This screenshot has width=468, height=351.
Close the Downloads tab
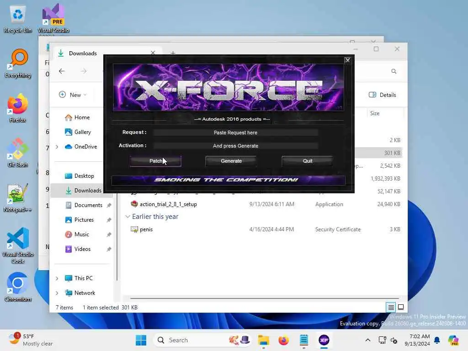point(153,53)
